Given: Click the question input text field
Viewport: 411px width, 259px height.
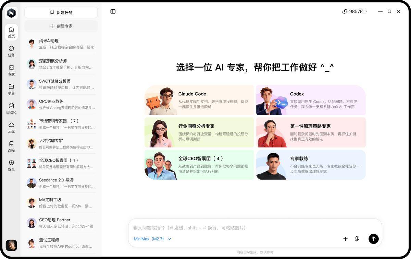Looking at the screenshot, I should pyautogui.click(x=255, y=227).
